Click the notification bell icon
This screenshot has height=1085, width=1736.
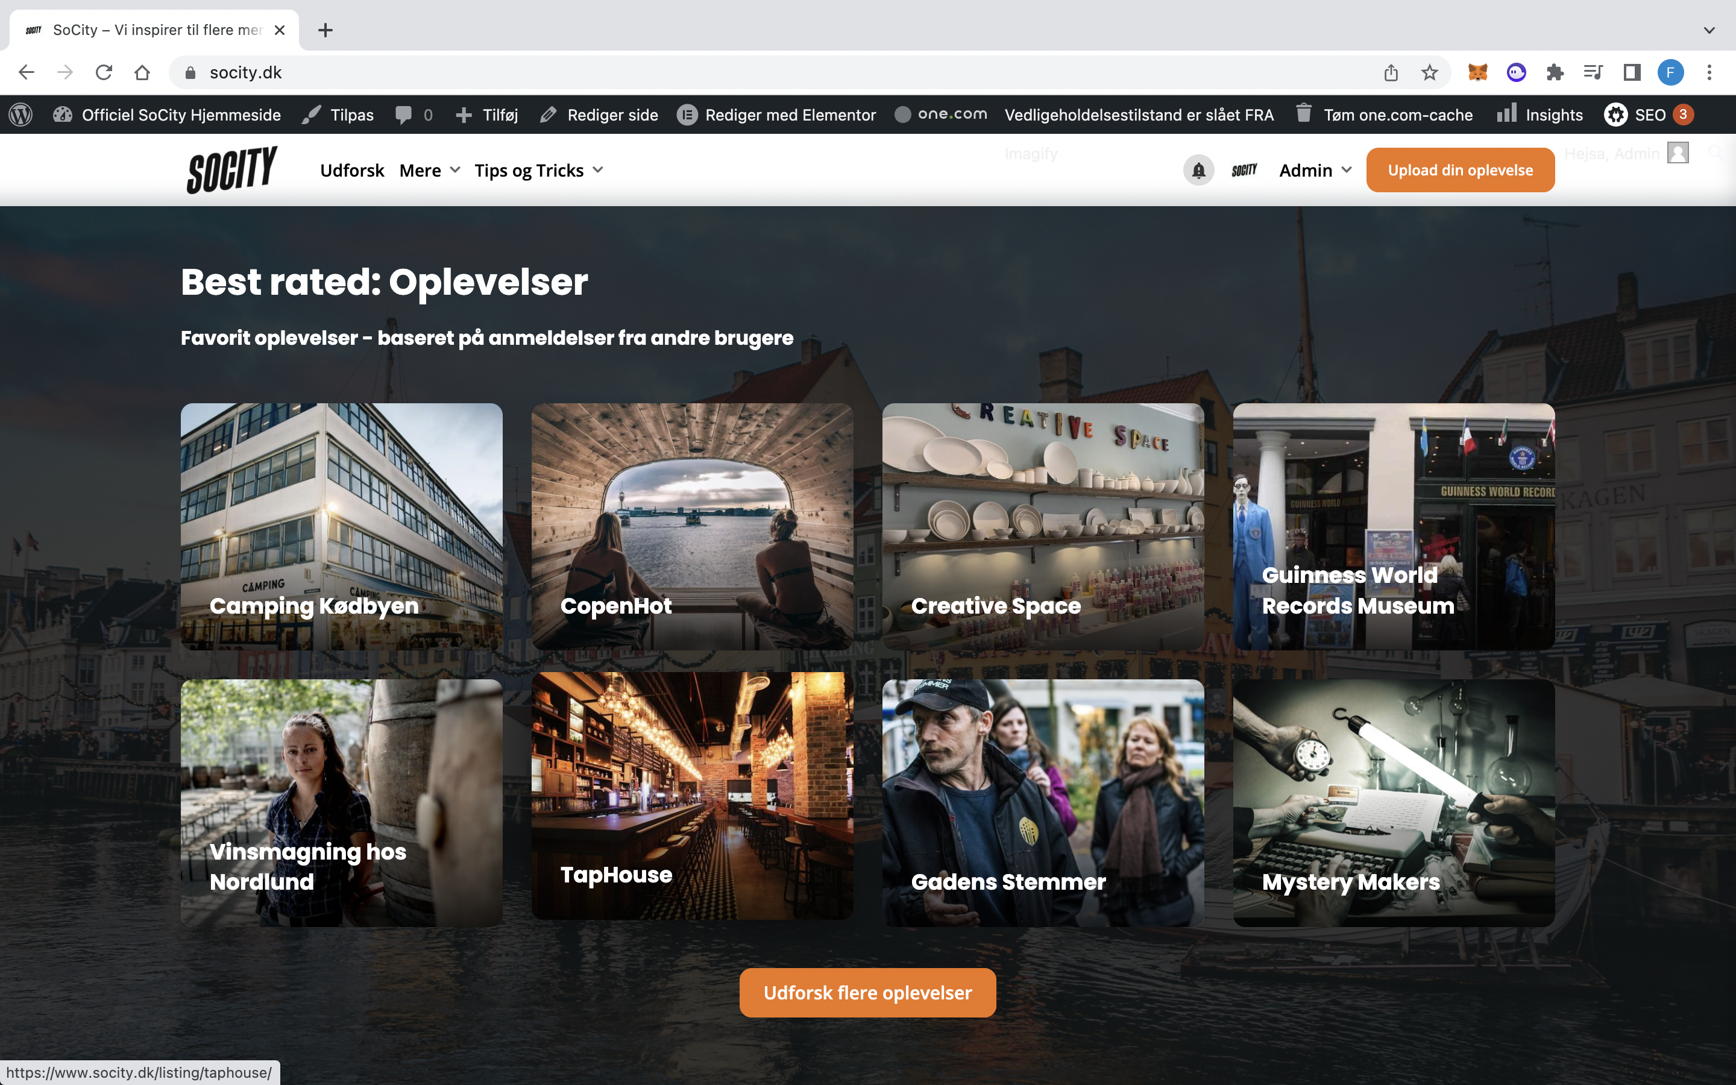[1198, 170]
